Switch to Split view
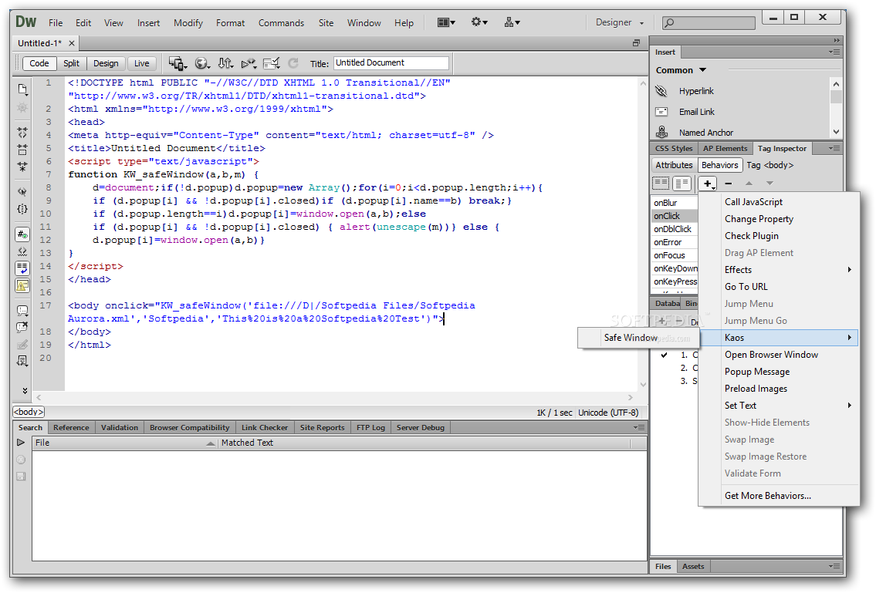This screenshot has width=876, height=593. 71,63
